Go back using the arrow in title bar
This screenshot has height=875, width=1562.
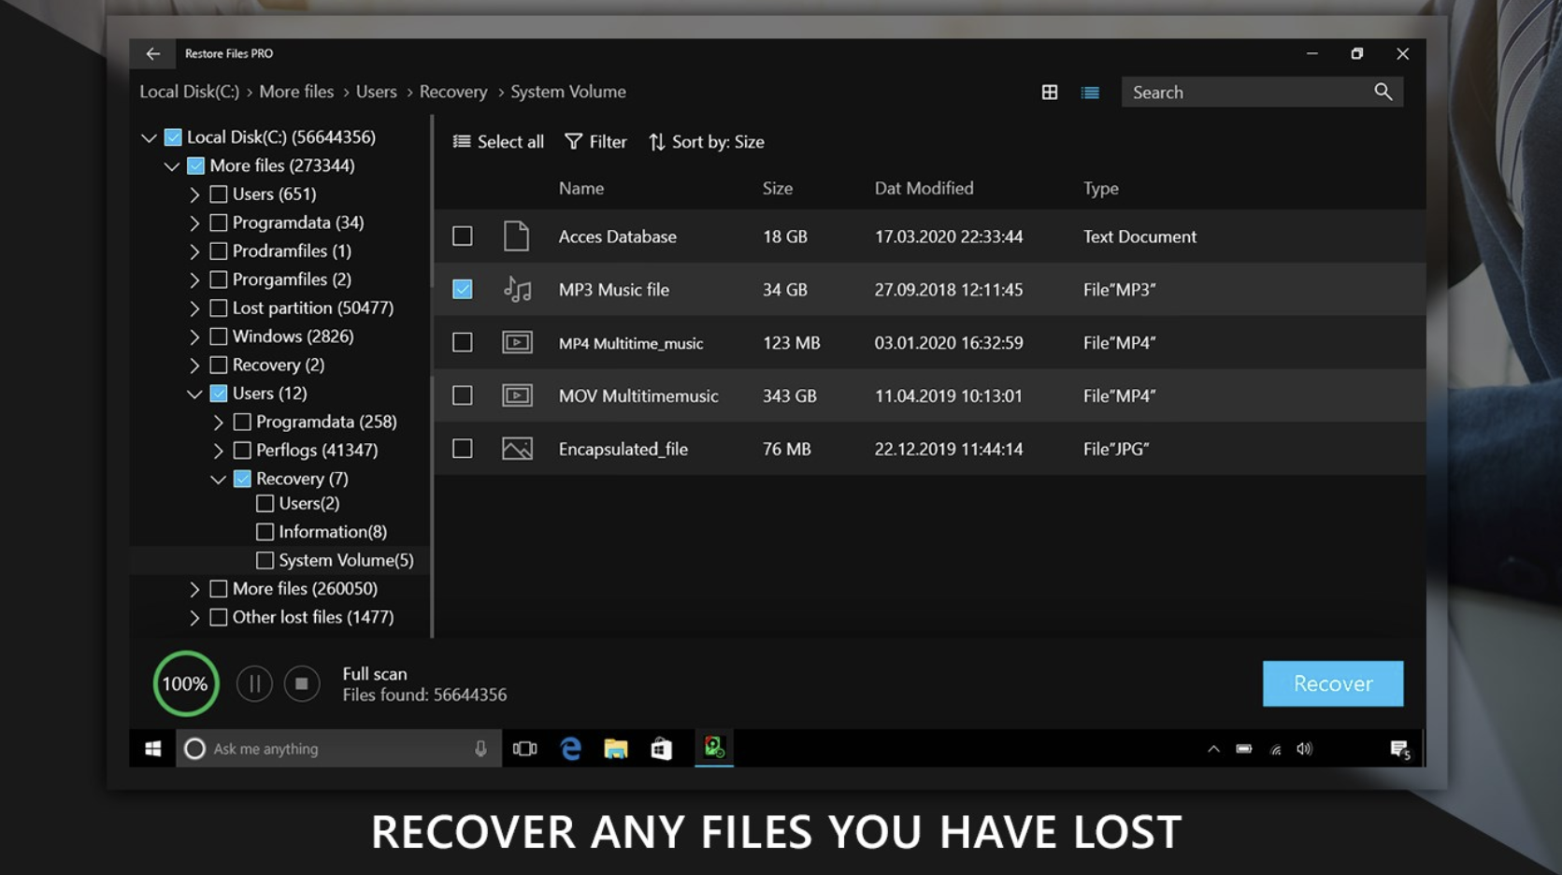pos(153,54)
